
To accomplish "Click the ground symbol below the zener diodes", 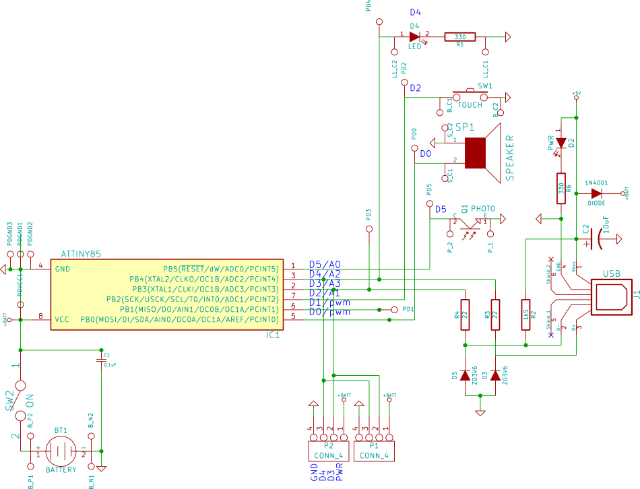I will click(x=480, y=413).
